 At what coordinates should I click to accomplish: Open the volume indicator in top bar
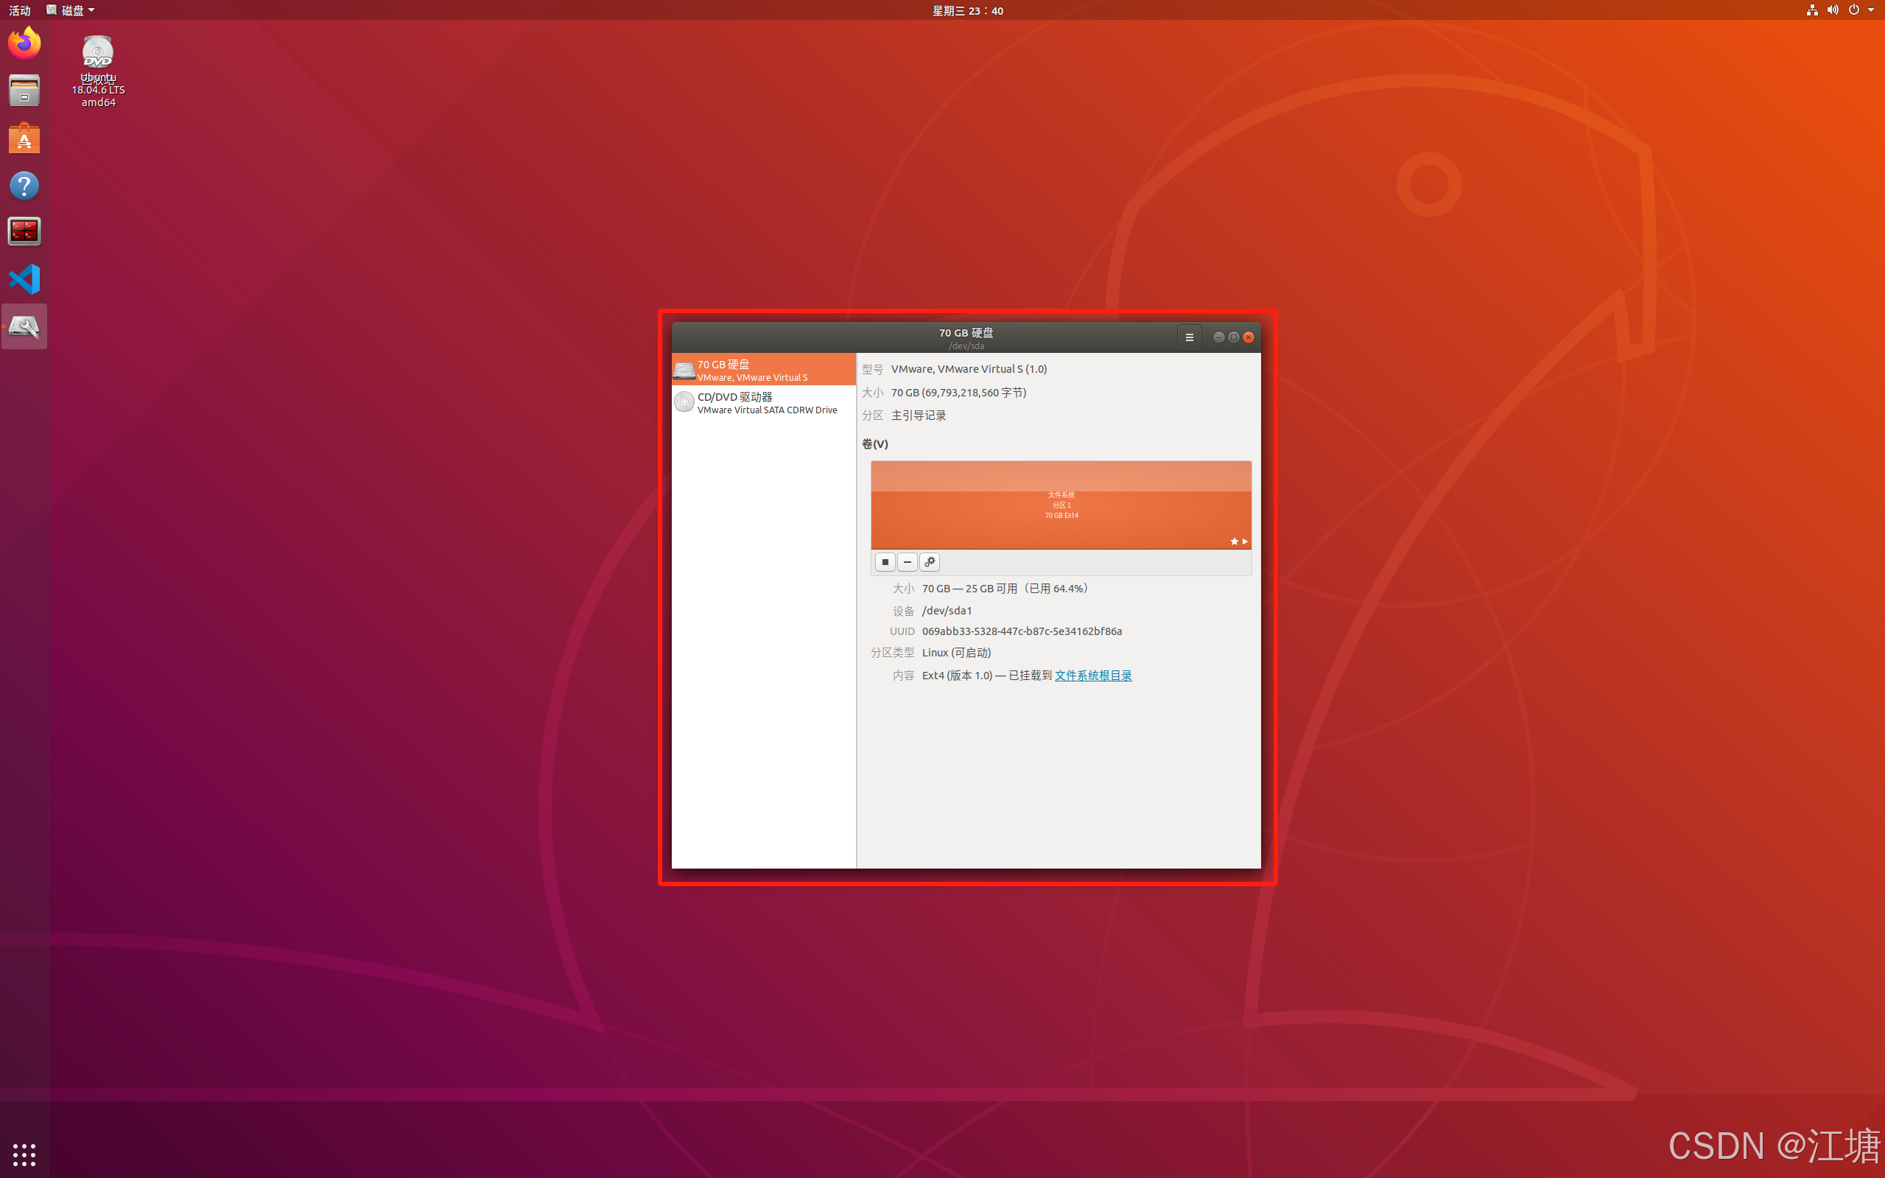coord(1832,10)
